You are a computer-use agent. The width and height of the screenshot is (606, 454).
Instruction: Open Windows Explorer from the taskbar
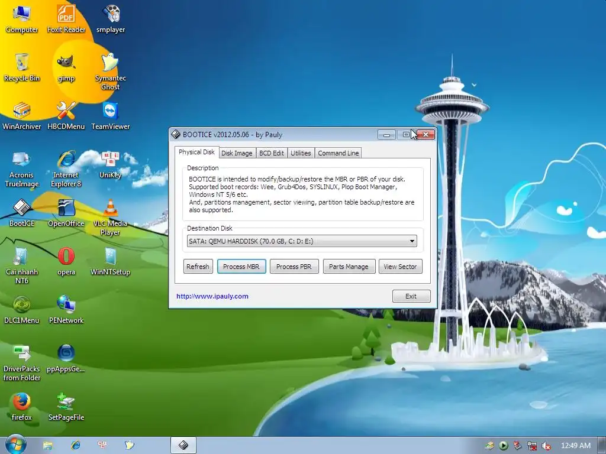pyautogui.click(x=47, y=446)
